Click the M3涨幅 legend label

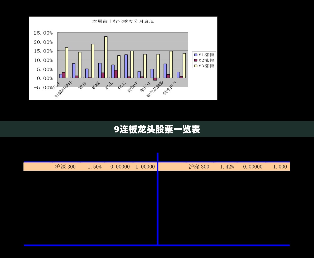206,66
